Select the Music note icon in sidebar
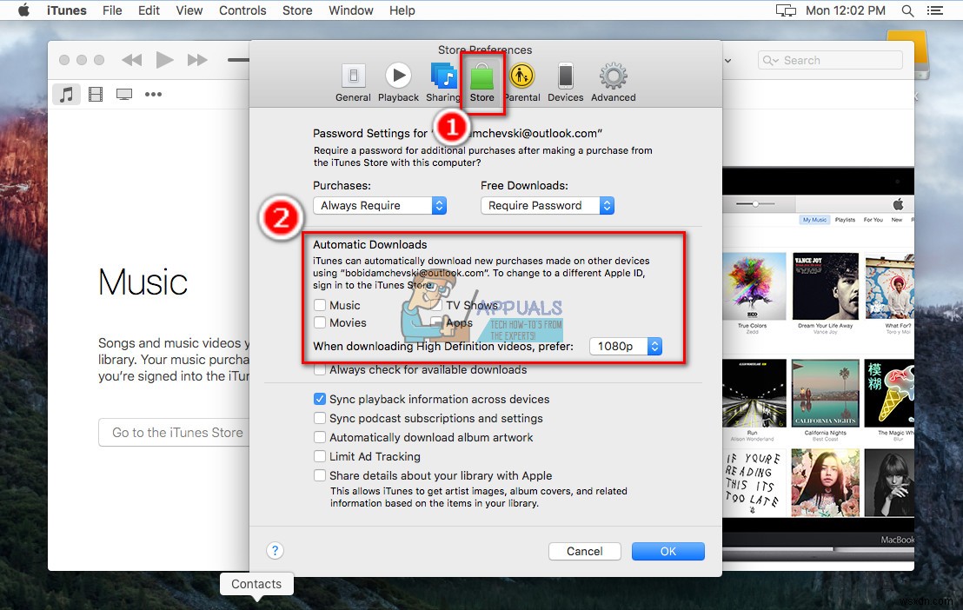The height and width of the screenshot is (610, 963). click(66, 94)
